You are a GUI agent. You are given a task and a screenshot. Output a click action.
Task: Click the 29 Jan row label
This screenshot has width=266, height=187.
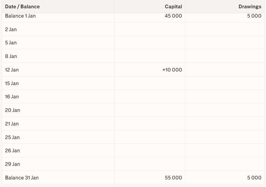(x=12, y=164)
